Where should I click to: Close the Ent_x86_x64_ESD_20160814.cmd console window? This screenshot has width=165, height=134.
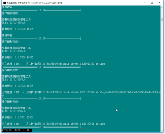click(x=159, y=3)
